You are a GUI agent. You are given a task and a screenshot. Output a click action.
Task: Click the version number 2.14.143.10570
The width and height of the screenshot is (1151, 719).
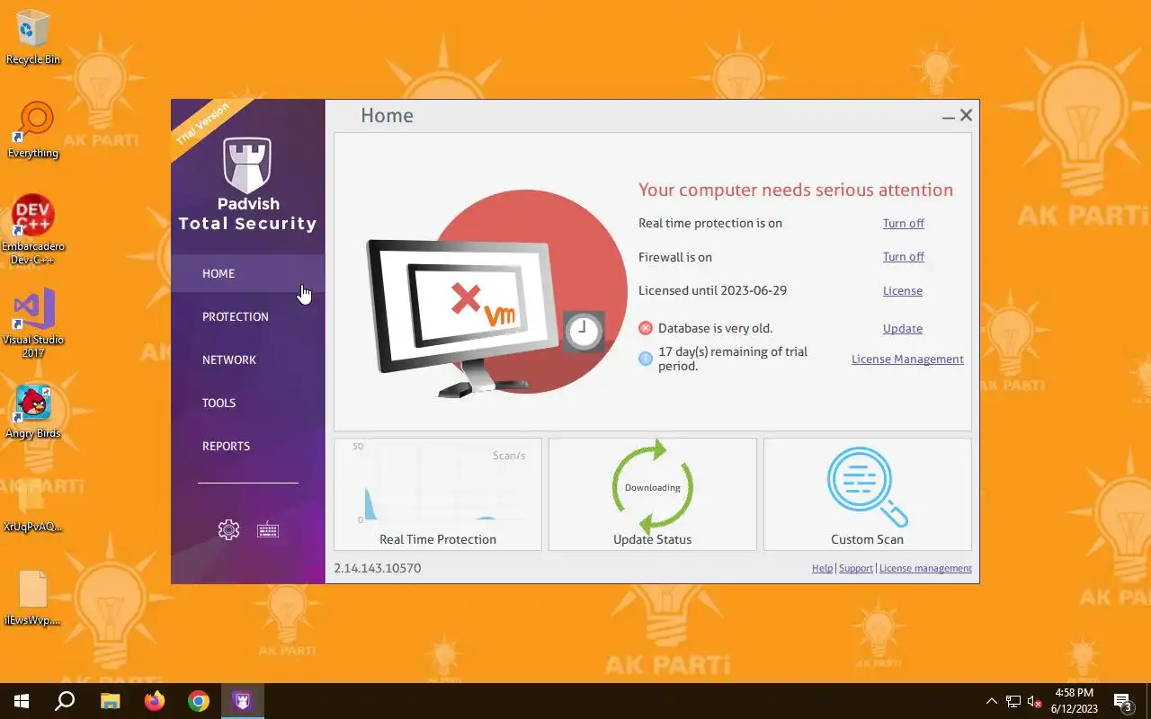[377, 568]
